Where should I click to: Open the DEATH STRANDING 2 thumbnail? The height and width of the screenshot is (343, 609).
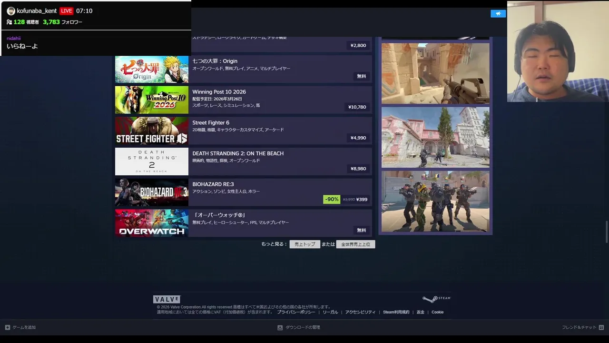coord(152,161)
